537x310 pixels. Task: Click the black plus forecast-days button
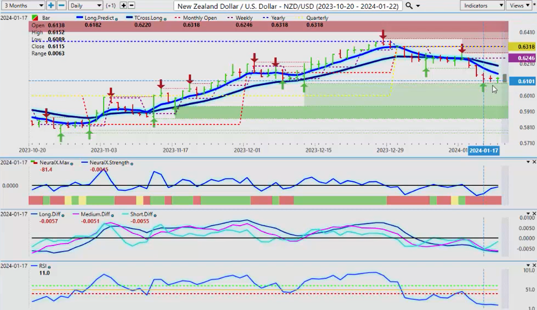click(123, 5)
